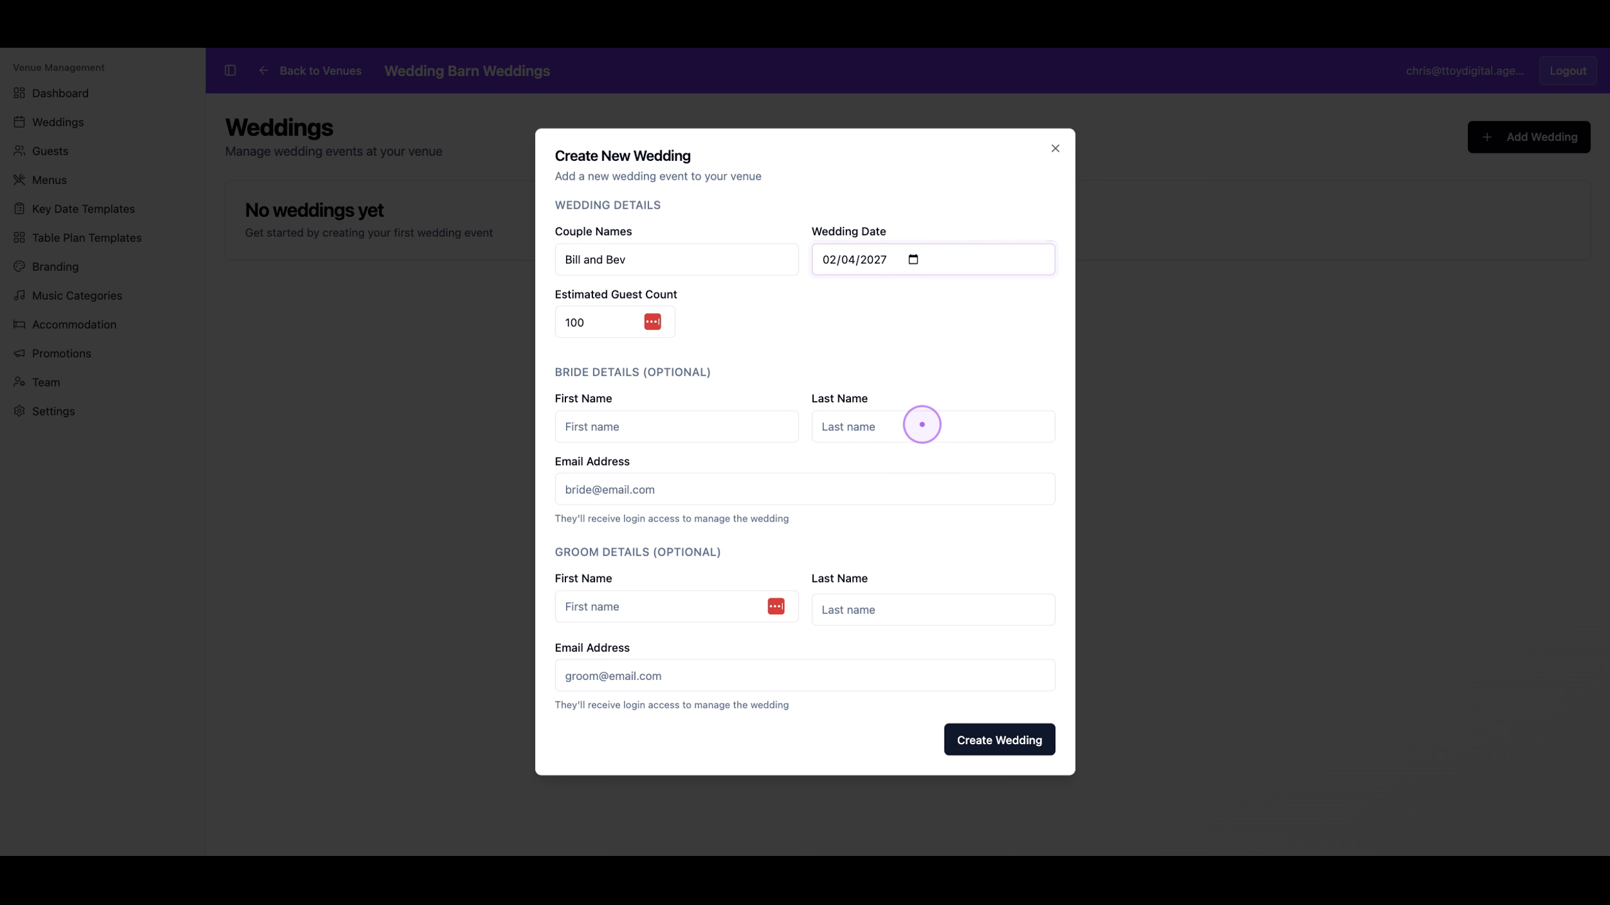Click the Logout button
Screen dimensions: 1610x905
point(1568,70)
